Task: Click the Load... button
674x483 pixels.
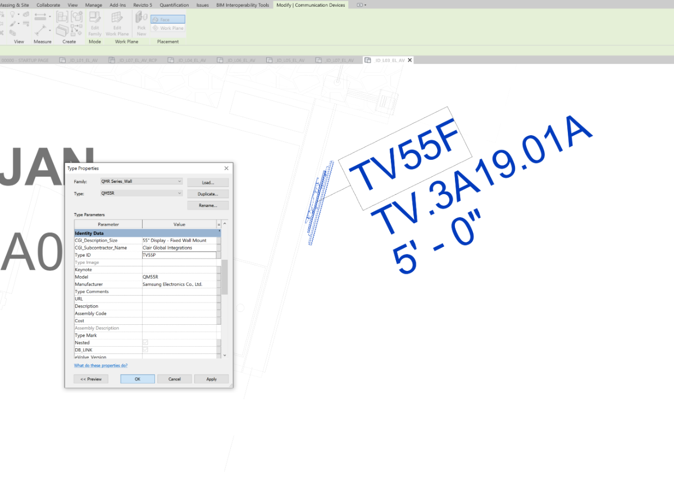Action: [208, 182]
